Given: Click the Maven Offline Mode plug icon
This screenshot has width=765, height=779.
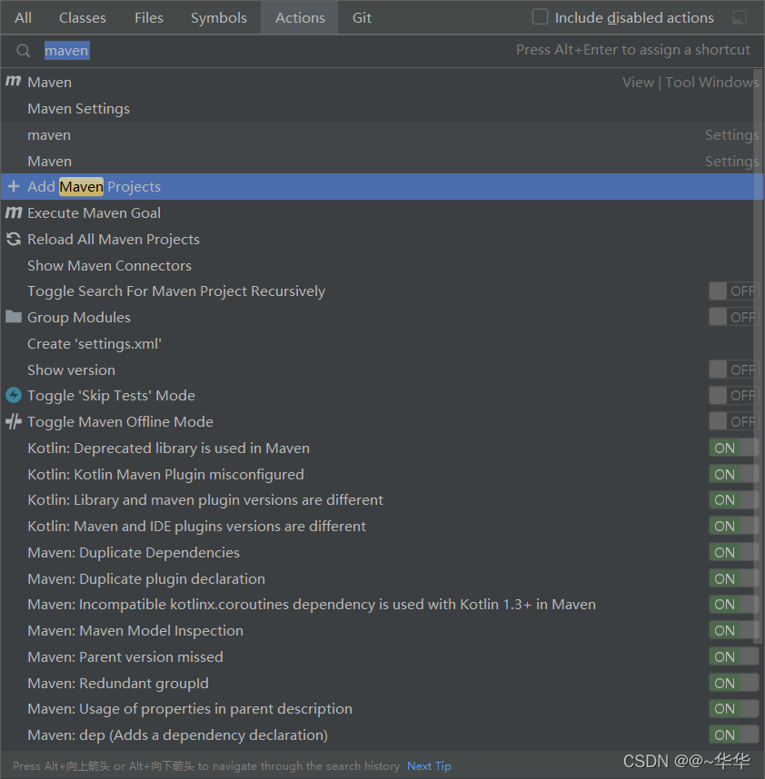Looking at the screenshot, I should pyautogui.click(x=12, y=421).
